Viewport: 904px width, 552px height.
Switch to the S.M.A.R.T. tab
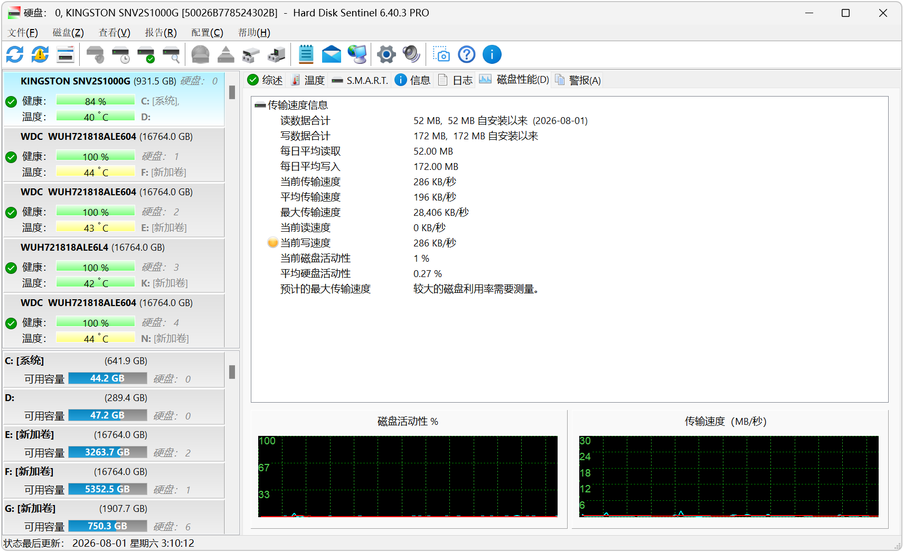pyautogui.click(x=360, y=80)
